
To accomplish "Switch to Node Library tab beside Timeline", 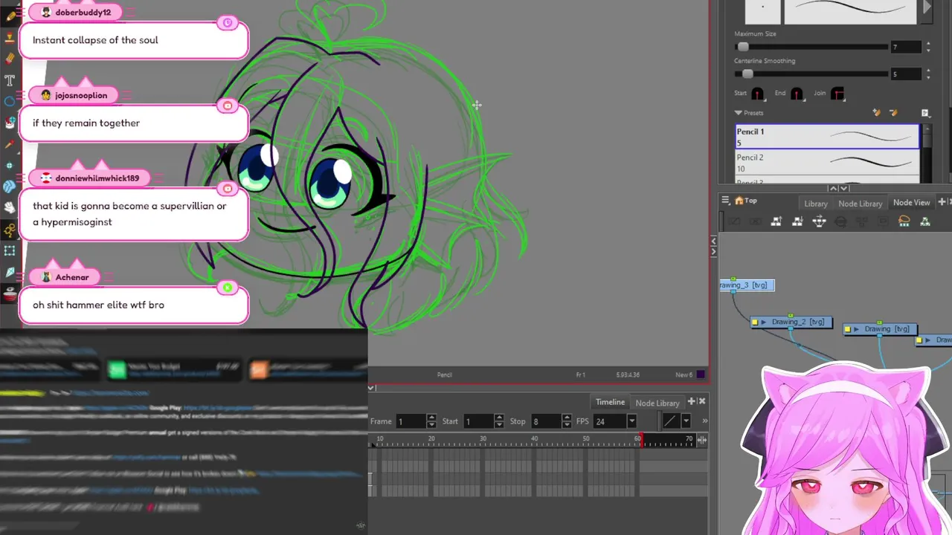I will tap(657, 403).
